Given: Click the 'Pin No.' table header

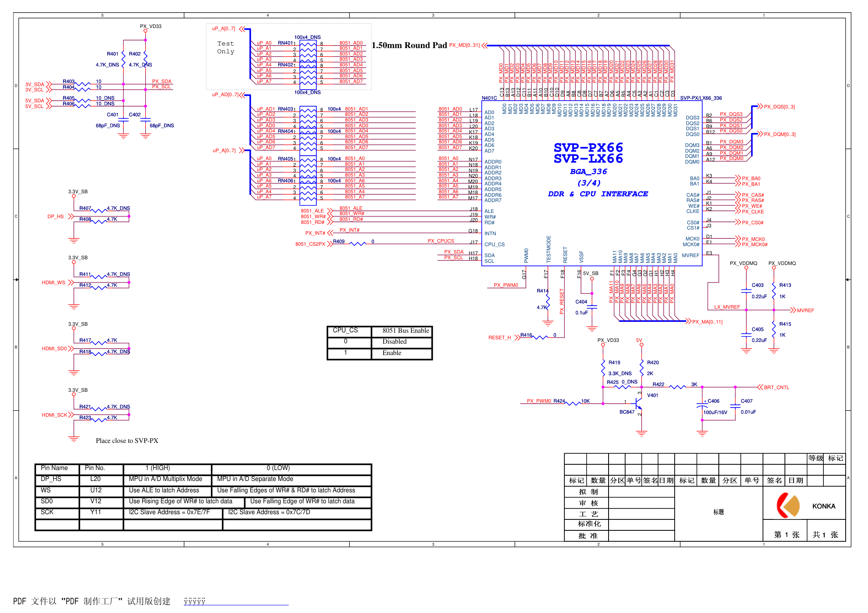Looking at the screenshot, I should (95, 468).
